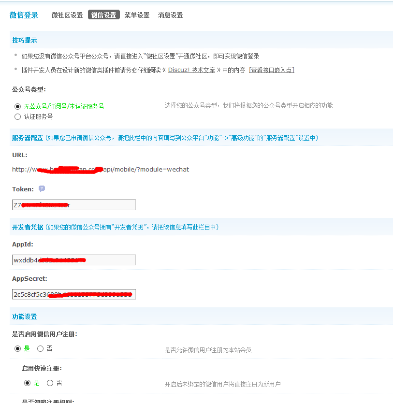
Task: Select 否 for 是否启用微信用户注册
Action: 40,349
